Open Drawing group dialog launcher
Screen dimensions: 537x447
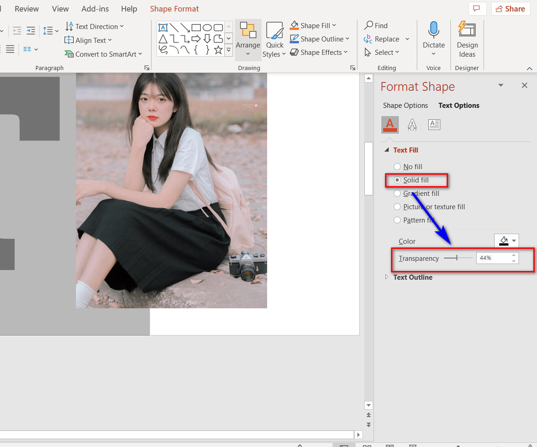tap(353, 68)
